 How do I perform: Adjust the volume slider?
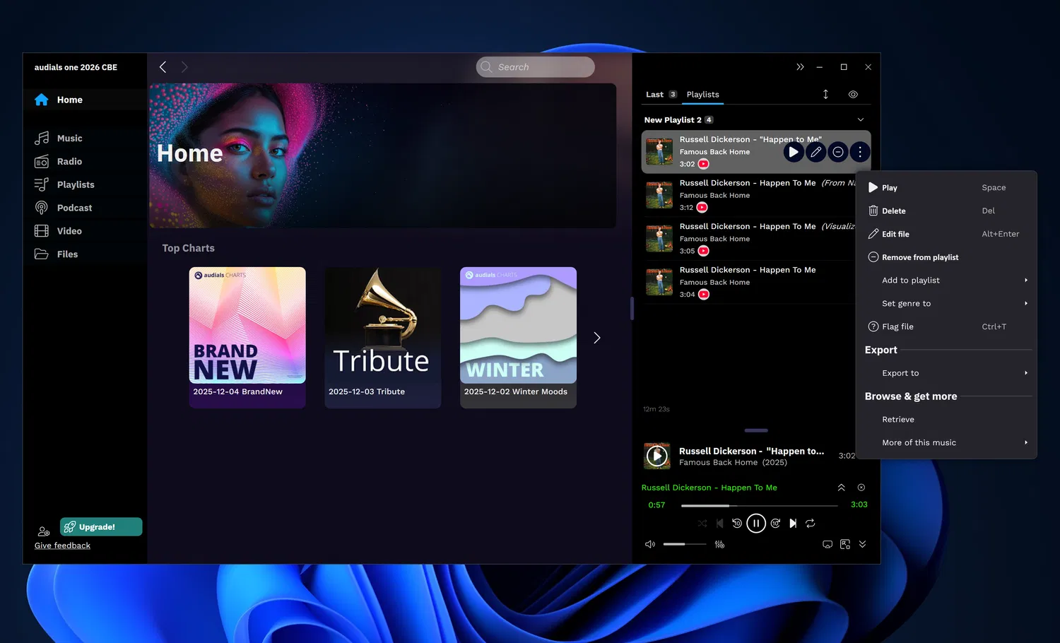click(685, 545)
